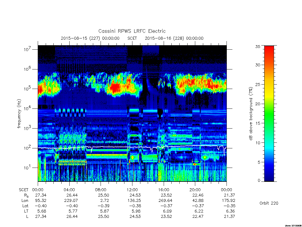Click the dB above background (7%) label

251,114
